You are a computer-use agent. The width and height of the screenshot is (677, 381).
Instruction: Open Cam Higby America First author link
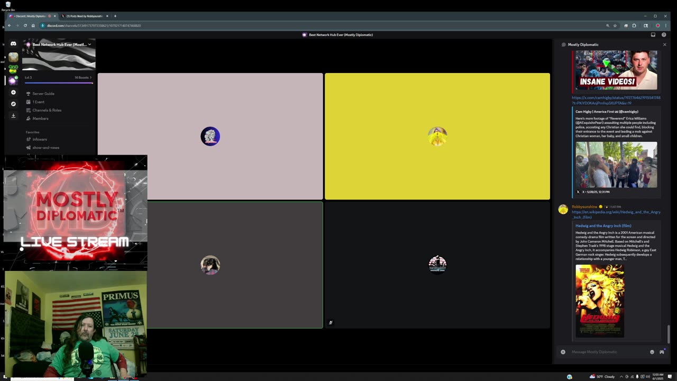[607, 112]
